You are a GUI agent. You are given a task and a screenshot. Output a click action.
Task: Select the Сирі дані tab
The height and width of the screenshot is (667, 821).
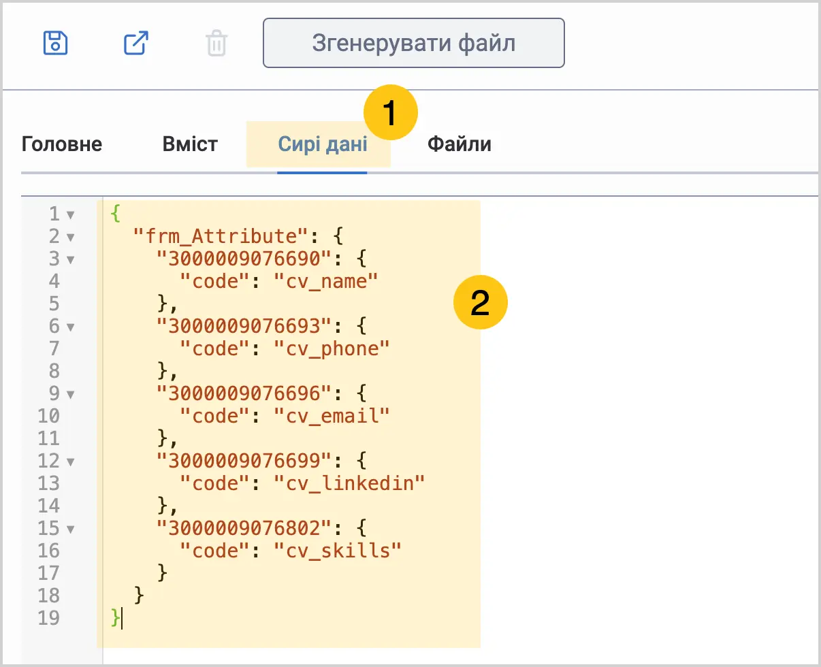323,144
